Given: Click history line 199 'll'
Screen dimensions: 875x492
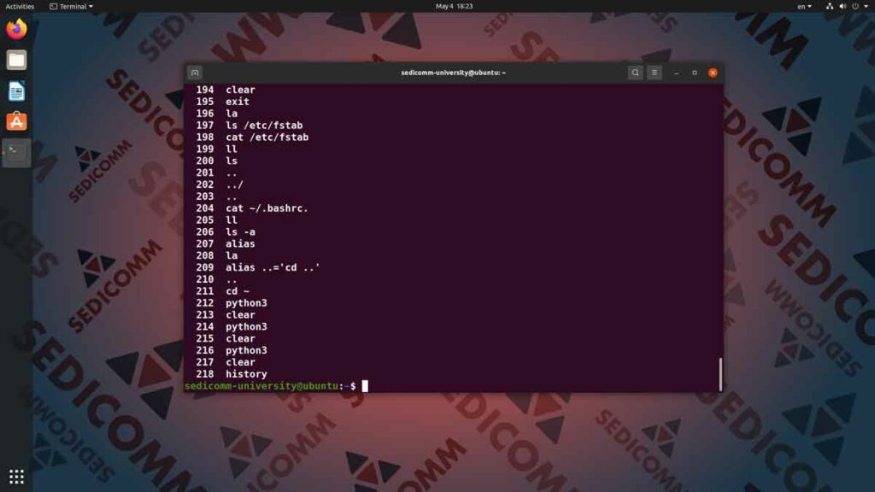Looking at the screenshot, I should point(216,149).
